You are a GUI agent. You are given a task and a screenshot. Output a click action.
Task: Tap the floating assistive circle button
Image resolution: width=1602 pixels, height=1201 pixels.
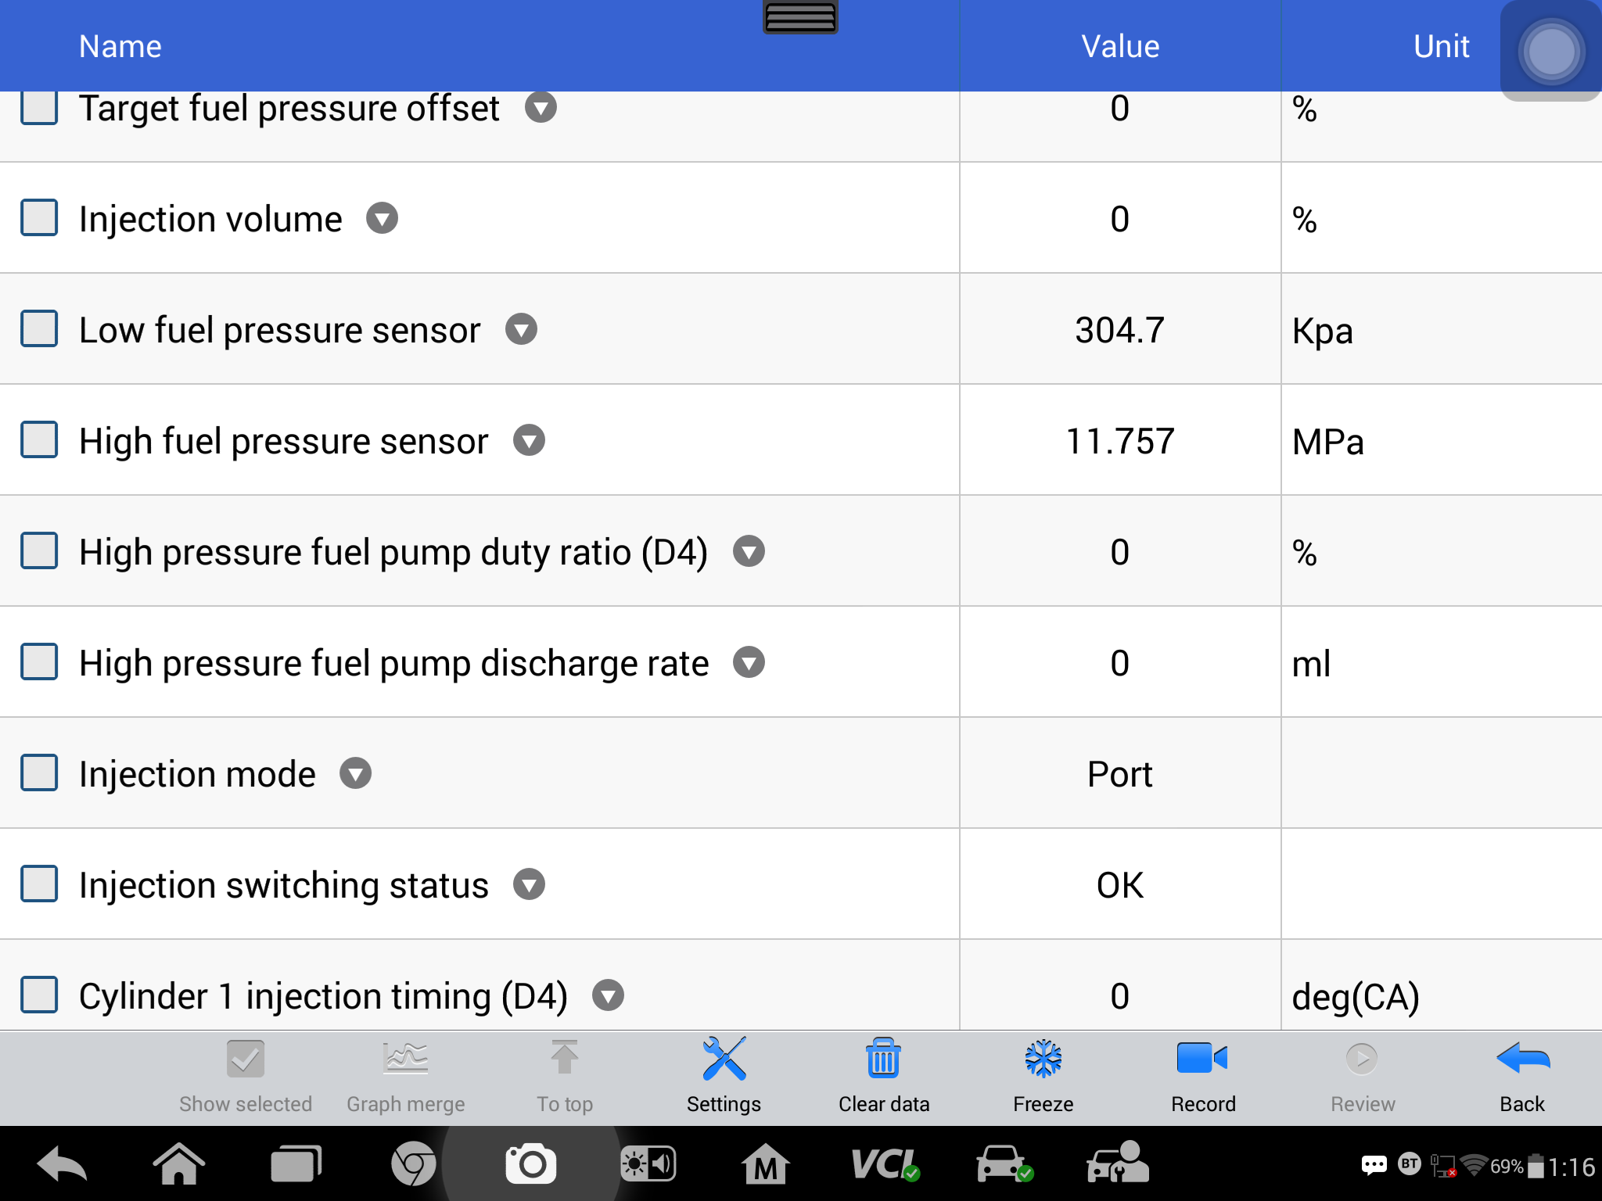[x=1551, y=52]
